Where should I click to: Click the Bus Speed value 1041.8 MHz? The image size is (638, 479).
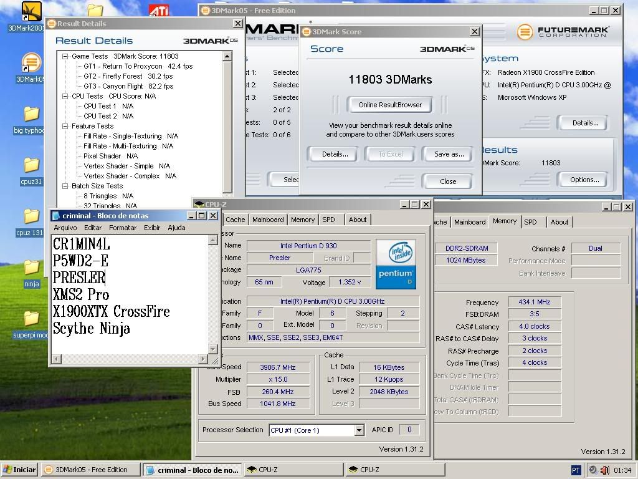tap(278, 404)
